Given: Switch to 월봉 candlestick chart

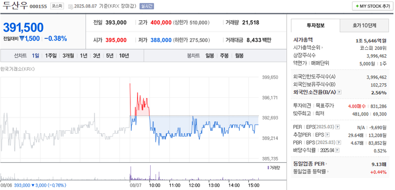Looking at the screenshot, I should (x=239, y=56).
